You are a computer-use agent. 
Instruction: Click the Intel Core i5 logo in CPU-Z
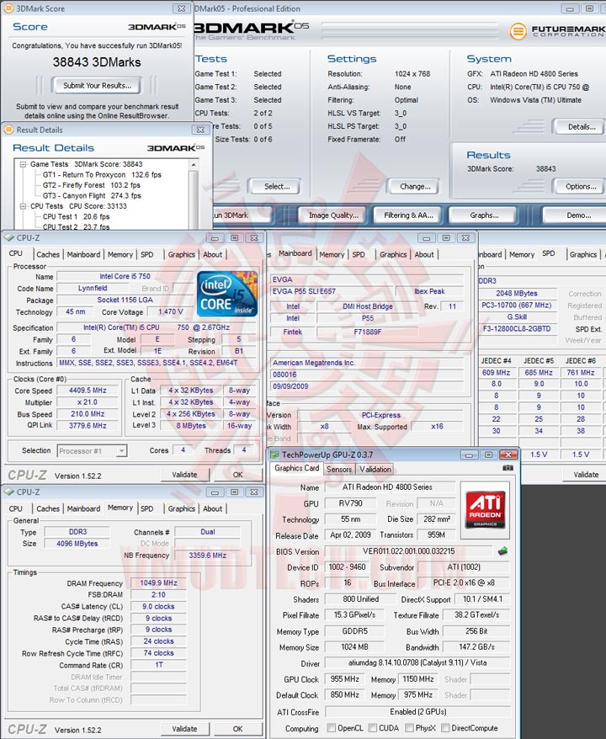pyautogui.click(x=227, y=294)
